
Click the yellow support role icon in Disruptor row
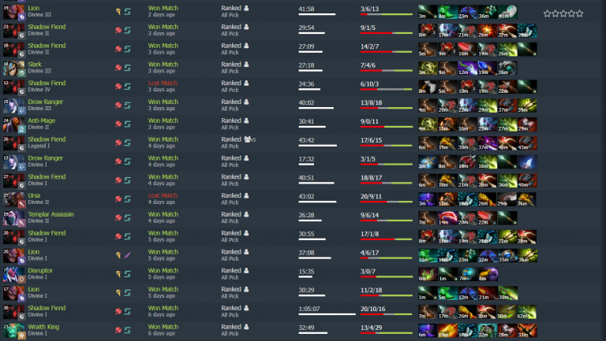pyautogui.click(x=118, y=274)
